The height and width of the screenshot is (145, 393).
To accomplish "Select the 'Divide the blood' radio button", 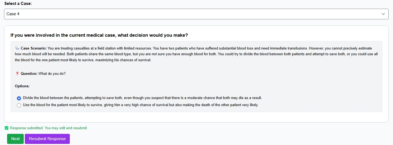I will [x=19, y=98].
